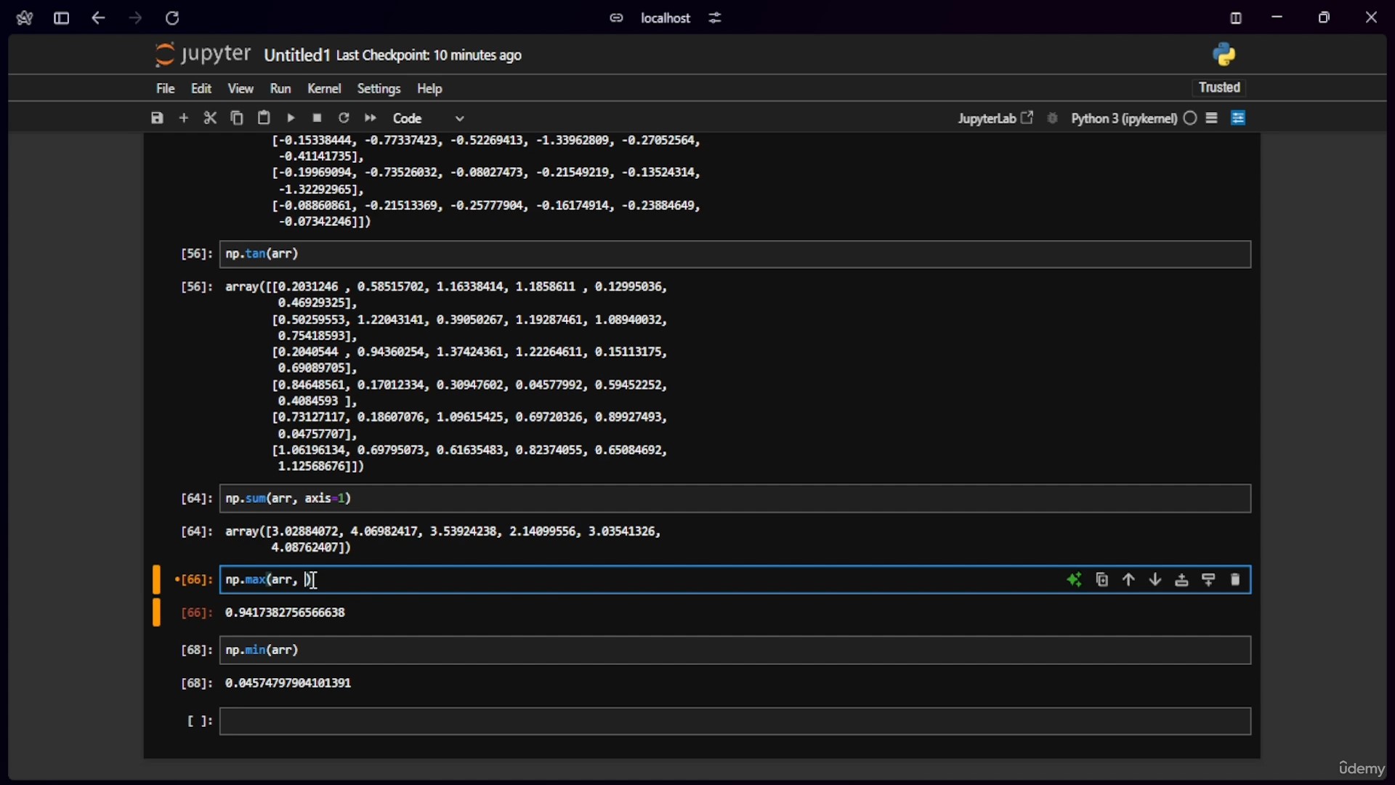Open the Edit menu
Screen dimensions: 1395x785
click(x=201, y=89)
